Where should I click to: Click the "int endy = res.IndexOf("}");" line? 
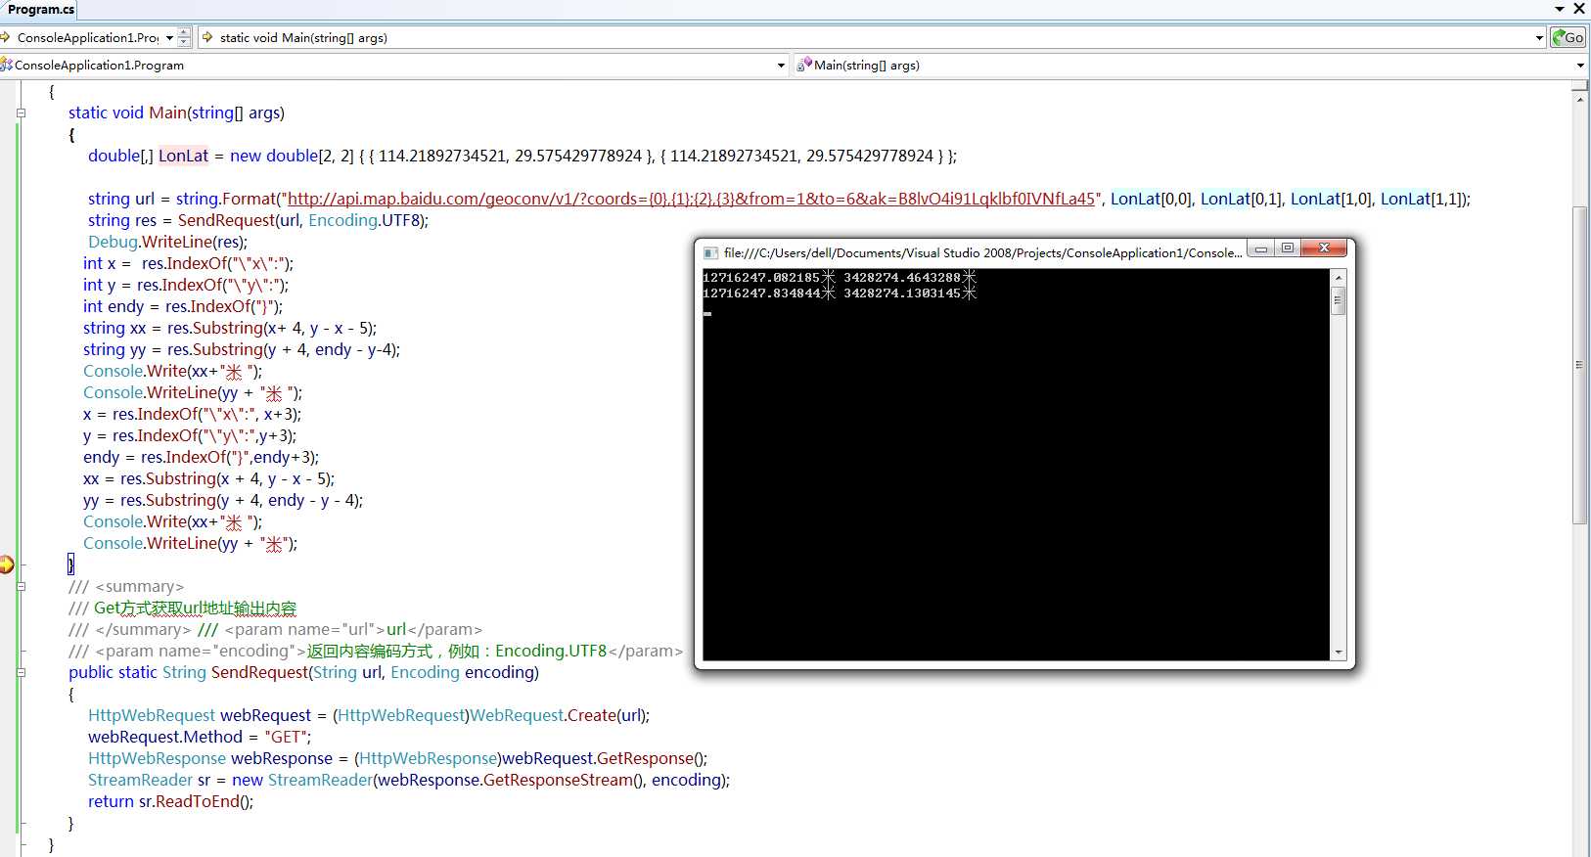pyautogui.click(x=183, y=306)
